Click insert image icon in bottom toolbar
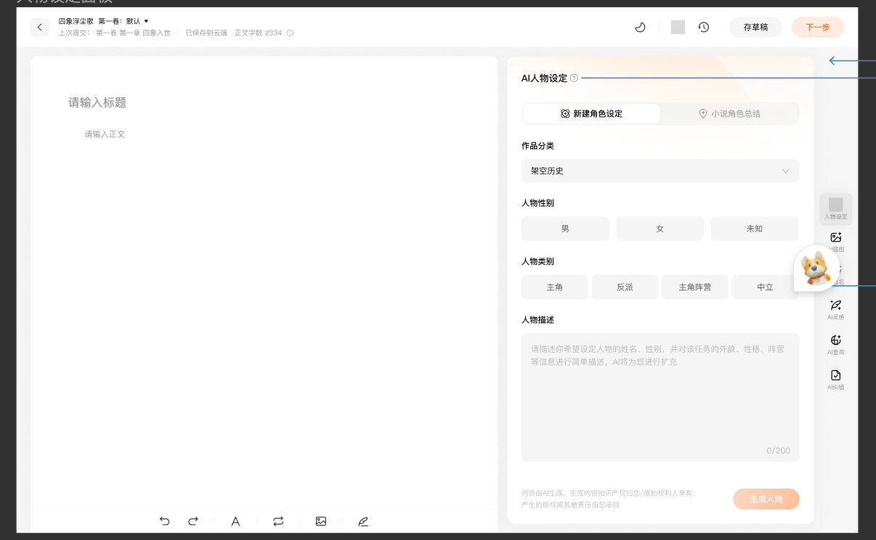The height and width of the screenshot is (540, 876). click(321, 521)
